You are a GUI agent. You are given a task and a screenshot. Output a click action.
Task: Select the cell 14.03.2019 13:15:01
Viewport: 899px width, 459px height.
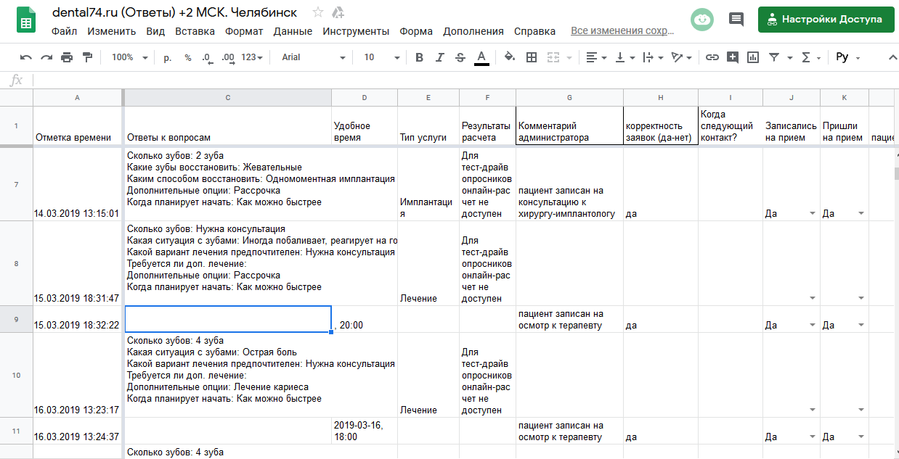[x=78, y=183]
